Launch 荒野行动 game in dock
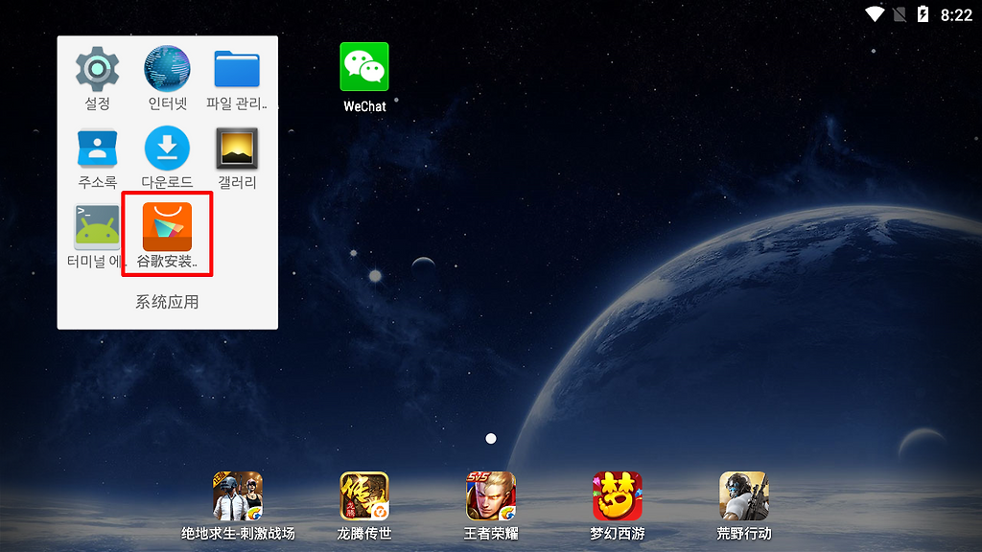Screen dimensions: 982x552 tap(744, 496)
